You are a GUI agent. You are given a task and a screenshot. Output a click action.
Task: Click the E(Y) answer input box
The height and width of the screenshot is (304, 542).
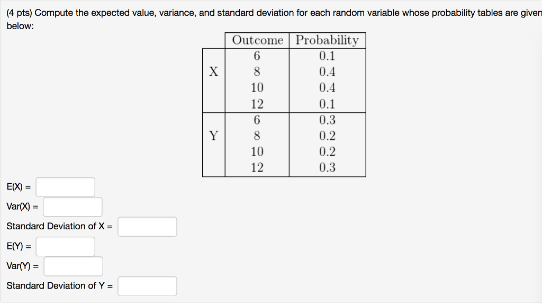[x=65, y=247]
